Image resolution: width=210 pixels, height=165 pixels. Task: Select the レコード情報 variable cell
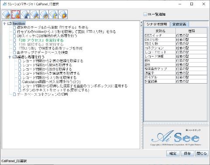[160, 56]
